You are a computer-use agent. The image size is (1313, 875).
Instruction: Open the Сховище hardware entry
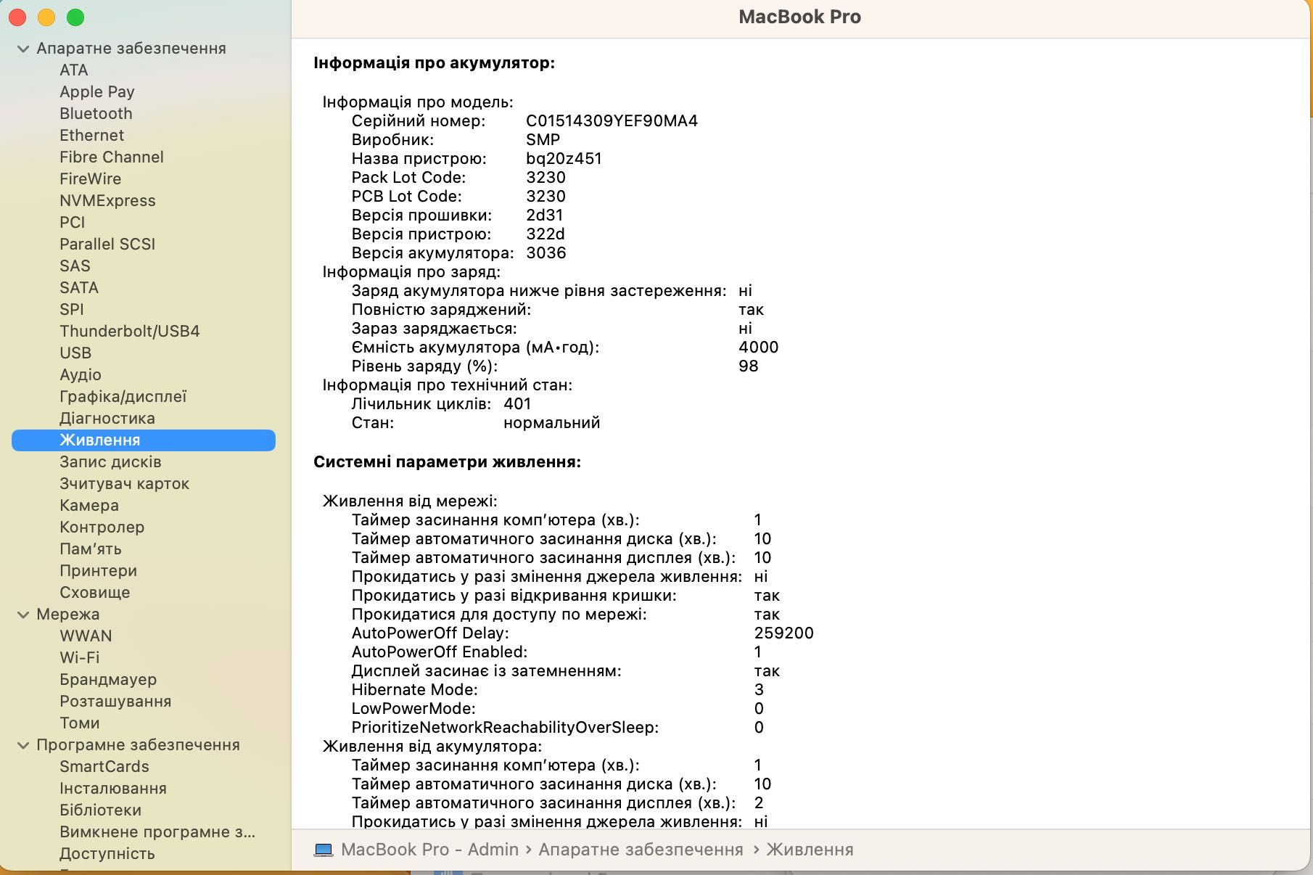tap(95, 592)
